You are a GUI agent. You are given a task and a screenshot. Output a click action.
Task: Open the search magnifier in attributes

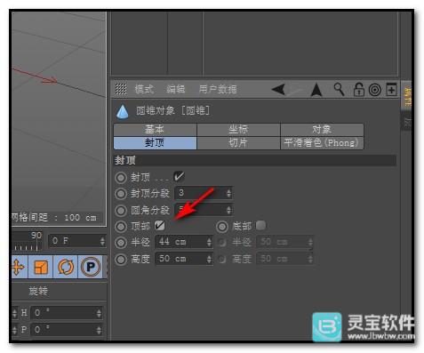pyautogui.click(x=339, y=89)
